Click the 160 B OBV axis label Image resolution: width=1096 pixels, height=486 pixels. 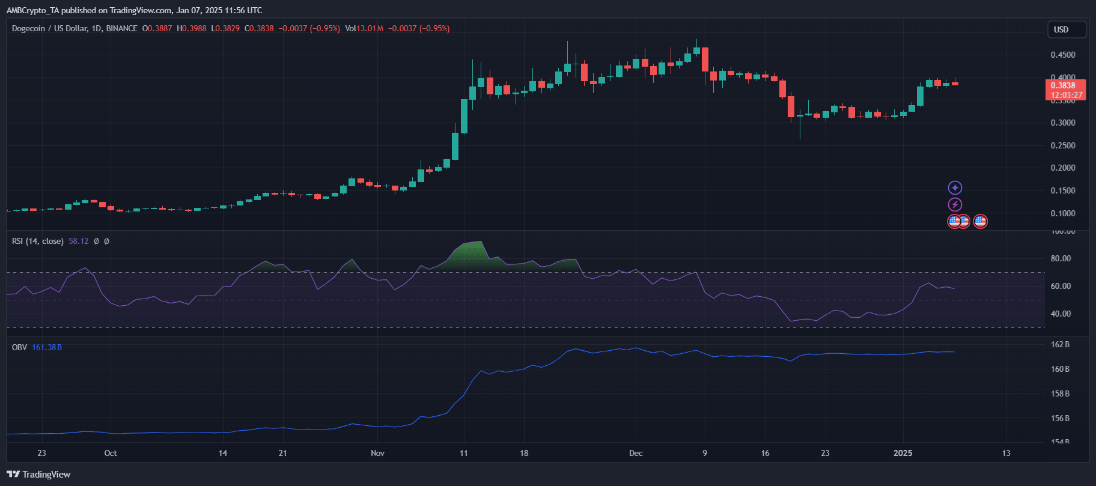1060,369
